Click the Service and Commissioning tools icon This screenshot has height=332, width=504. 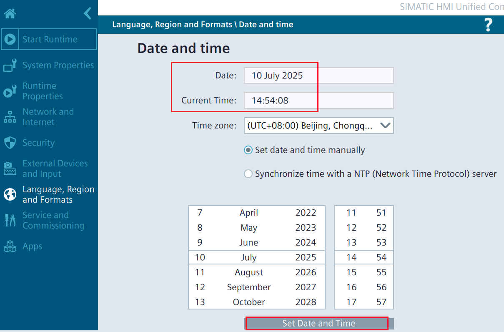10,220
